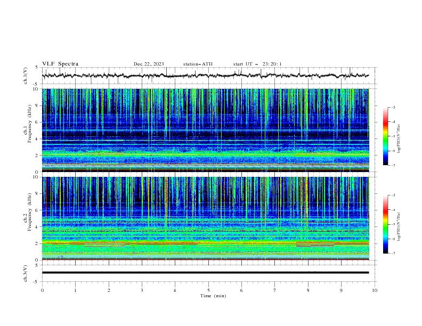Image resolution: width=422 pixels, height=326 pixels.
Task: Click the "Time (min)" x-axis label
Action: click(213, 296)
